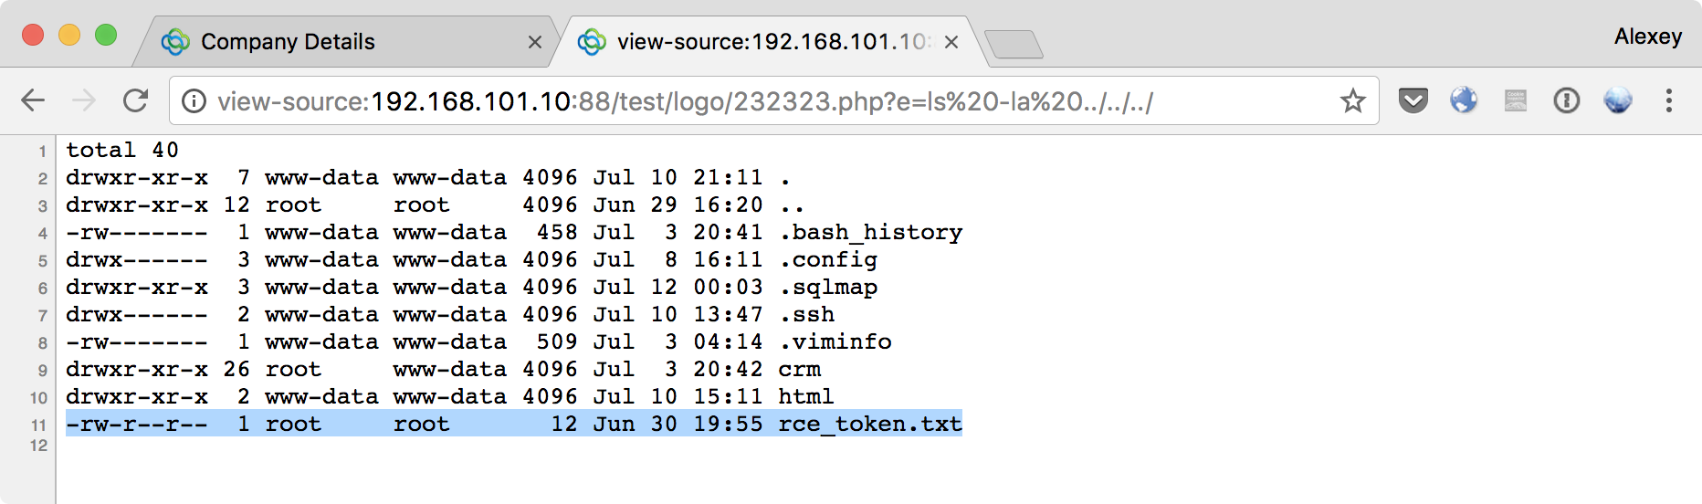Click the .bash_history line in source

pyautogui.click(x=514, y=232)
